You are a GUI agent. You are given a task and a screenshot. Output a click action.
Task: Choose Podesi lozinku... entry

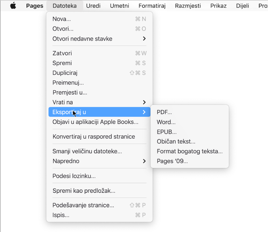100,176
